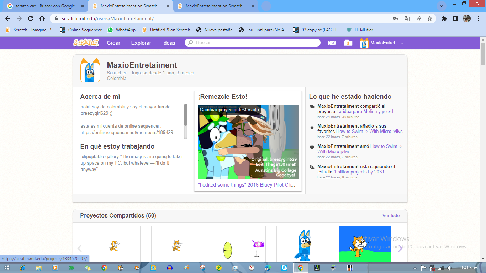Open the share page icon in address bar
Screen dimensions: 486x273
click(x=418, y=18)
